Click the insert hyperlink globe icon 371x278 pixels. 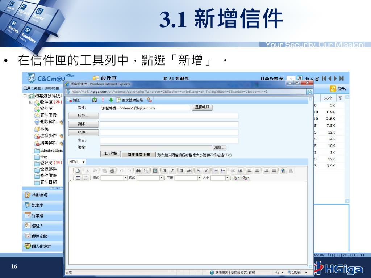click(x=283, y=171)
